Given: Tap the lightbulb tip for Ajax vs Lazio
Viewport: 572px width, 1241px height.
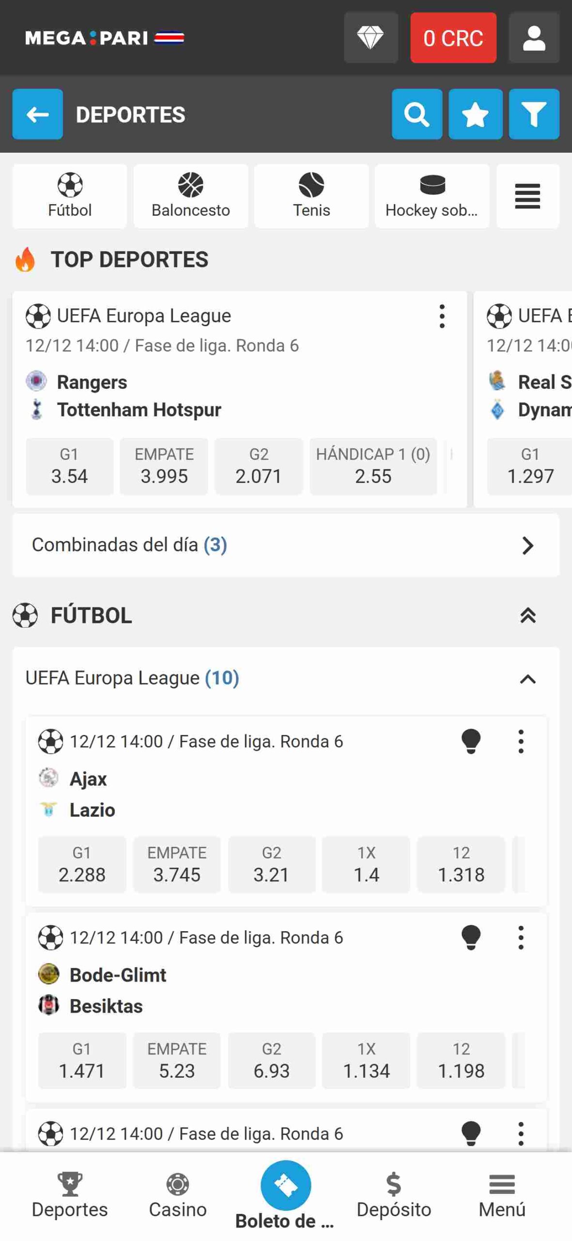Looking at the screenshot, I should (x=471, y=742).
